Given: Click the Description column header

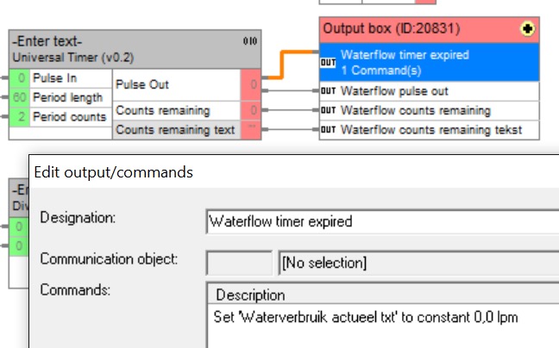Looking at the screenshot, I should click(x=250, y=295).
